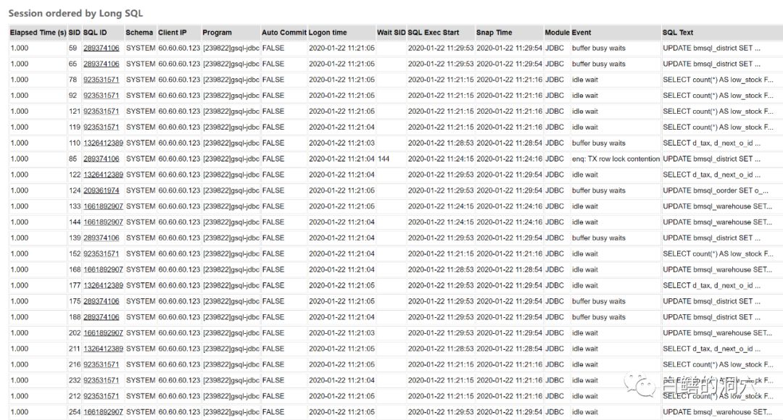Open SQL ID 1326412389 link for SID 211
This screenshot has height=420, width=783.
coord(103,349)
